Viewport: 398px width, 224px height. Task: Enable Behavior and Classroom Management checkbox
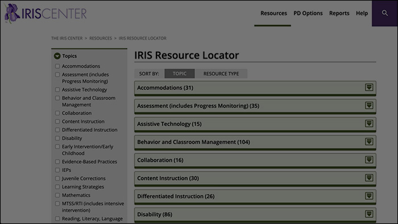click(57, 98)
